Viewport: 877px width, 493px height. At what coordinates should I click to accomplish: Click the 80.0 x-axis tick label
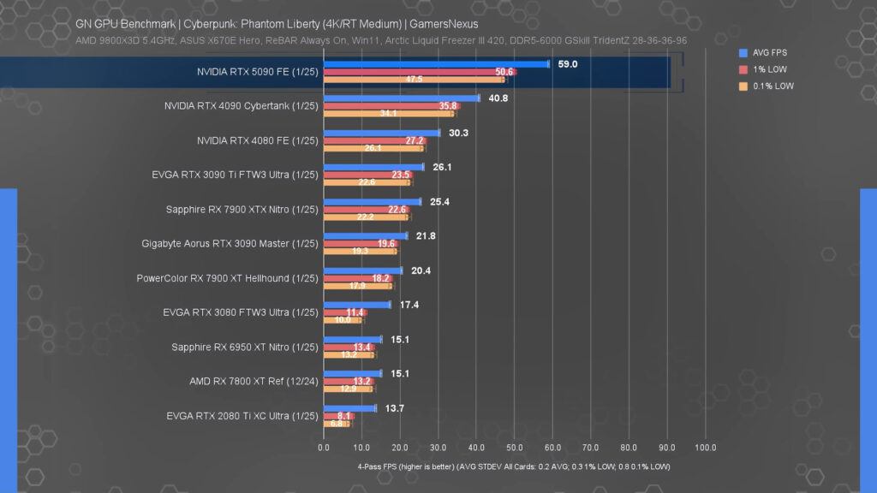point(629,448)
